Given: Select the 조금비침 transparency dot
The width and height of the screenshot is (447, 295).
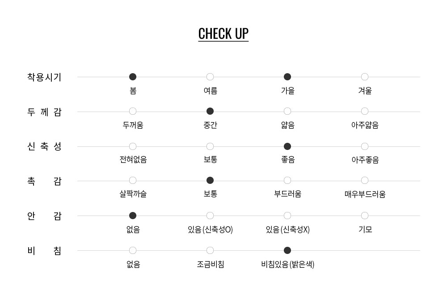Looking at the screenshot, I should (210, 250).
